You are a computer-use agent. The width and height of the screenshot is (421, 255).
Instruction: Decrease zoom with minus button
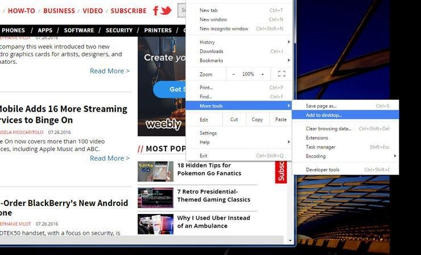233,74
